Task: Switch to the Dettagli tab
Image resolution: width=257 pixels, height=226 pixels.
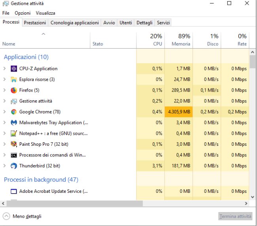Action: pos(144,23)
